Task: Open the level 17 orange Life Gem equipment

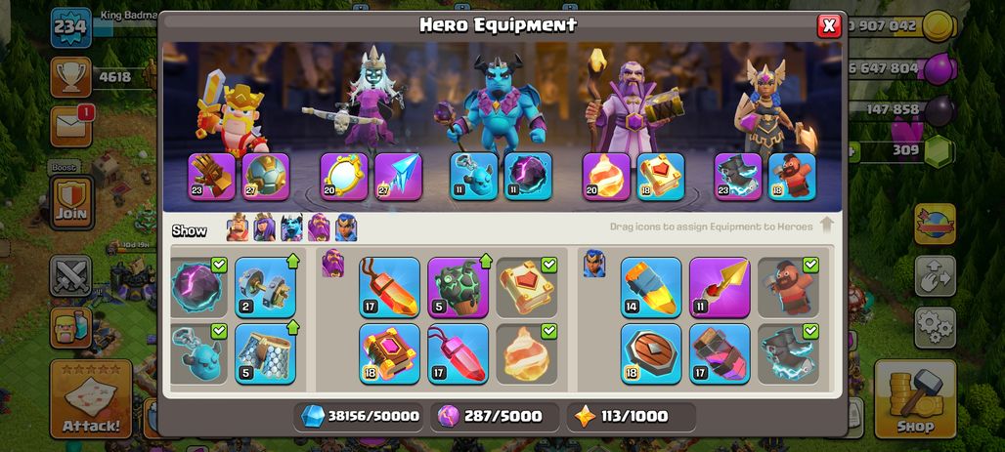Action: coord(390,287)
